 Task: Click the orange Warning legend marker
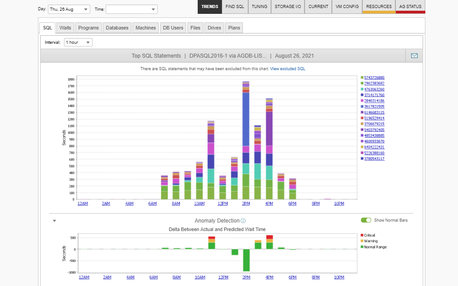[362, 241]
